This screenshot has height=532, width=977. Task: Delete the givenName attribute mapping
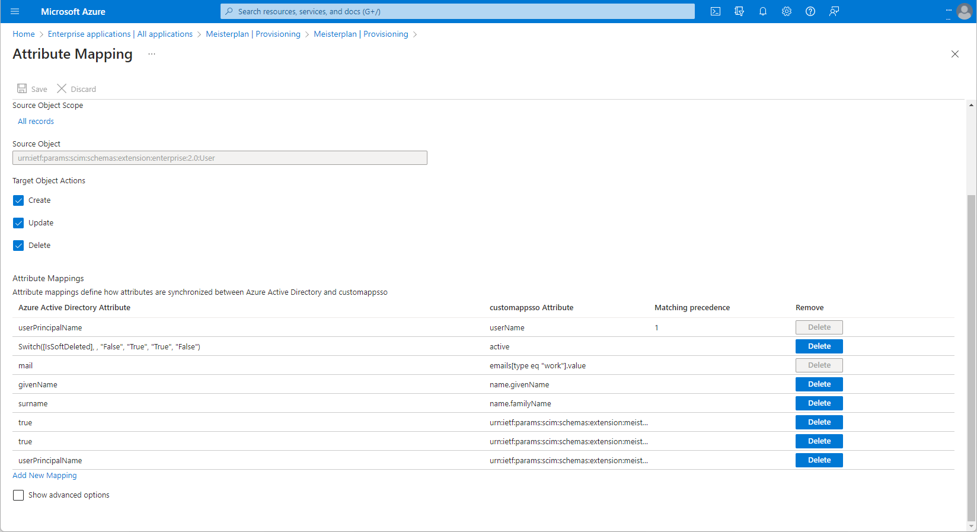[x=819, y=384]
